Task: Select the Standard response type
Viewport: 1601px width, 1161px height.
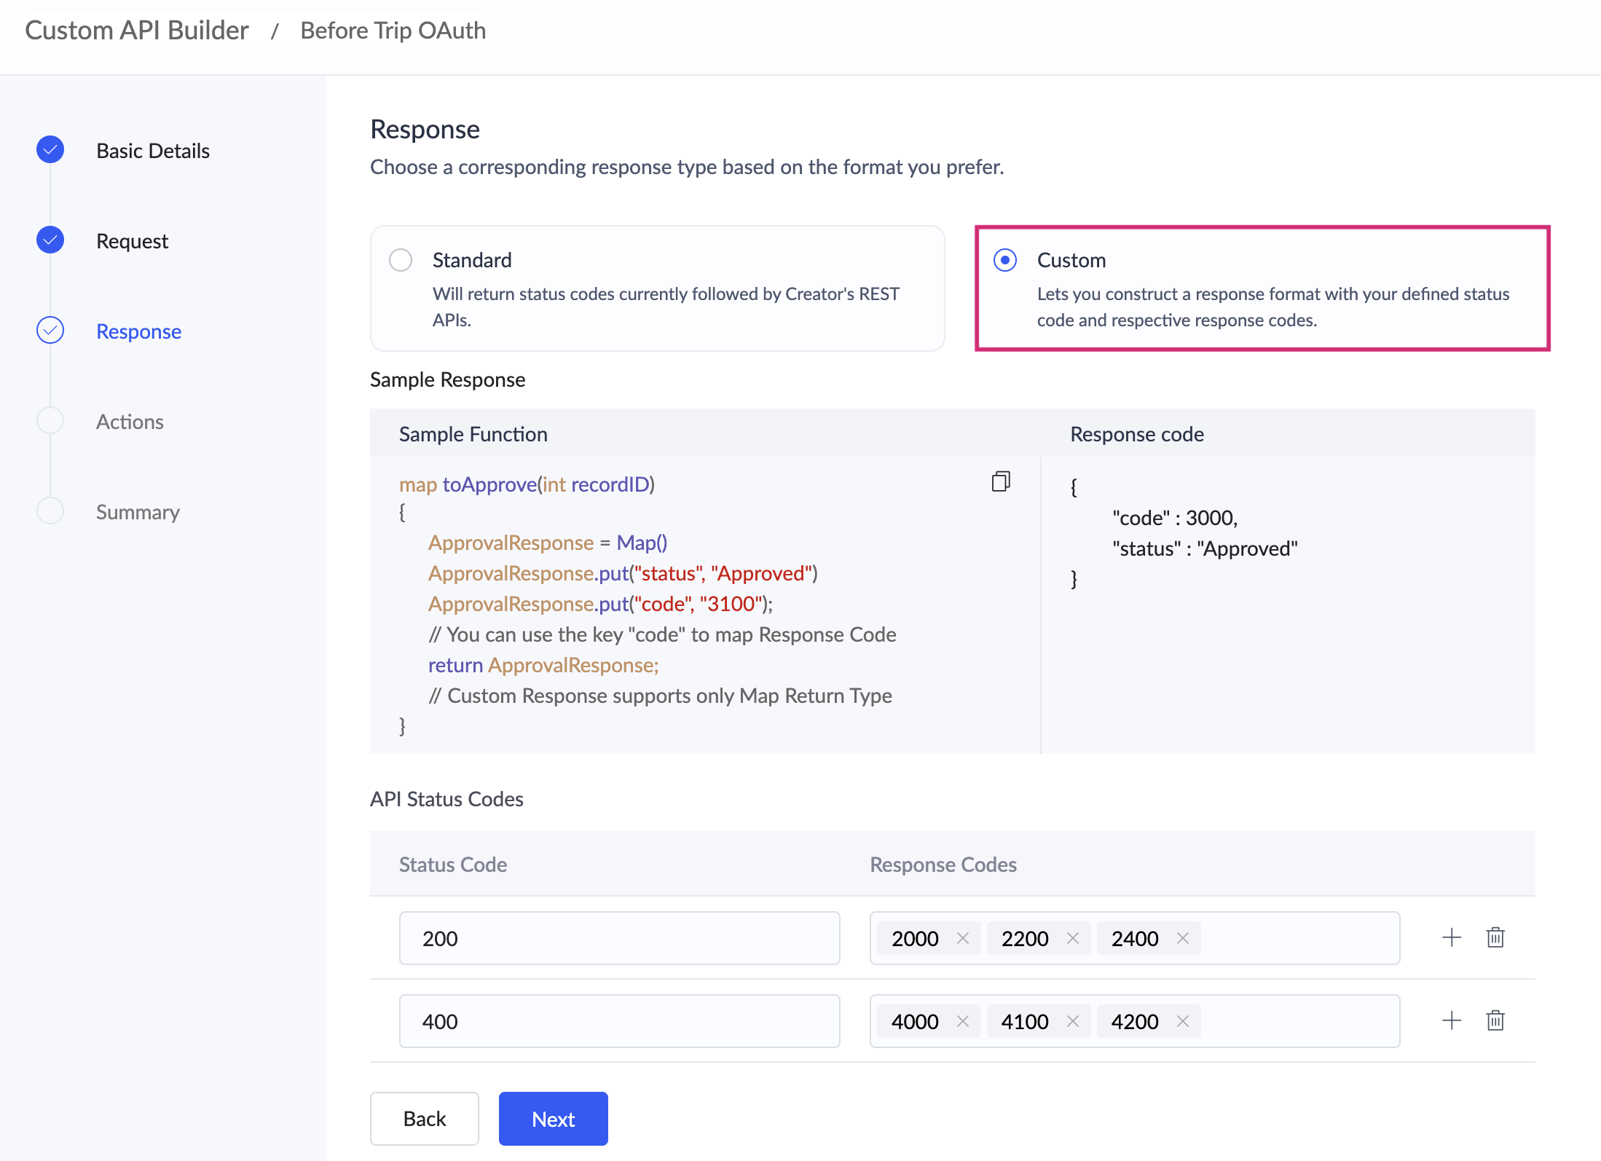Action: click(401, 260)
